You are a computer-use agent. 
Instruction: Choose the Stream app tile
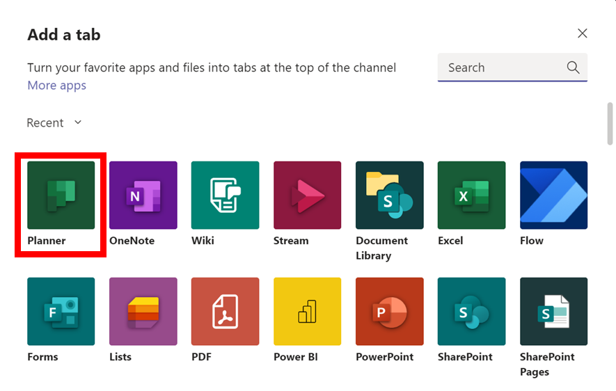pos(307,195)
